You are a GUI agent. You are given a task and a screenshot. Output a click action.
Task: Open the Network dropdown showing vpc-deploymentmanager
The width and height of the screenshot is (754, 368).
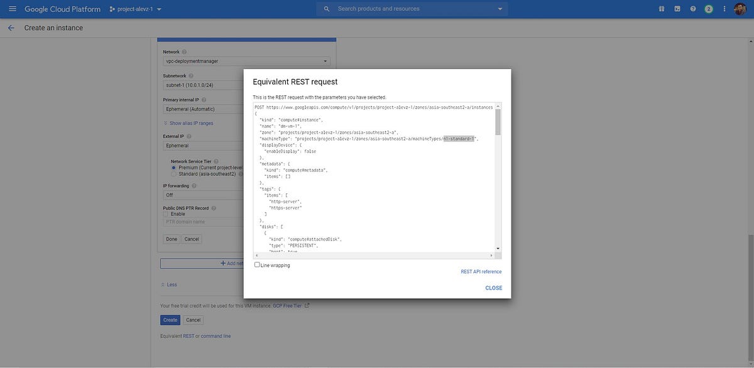click(x=245, y=61)
